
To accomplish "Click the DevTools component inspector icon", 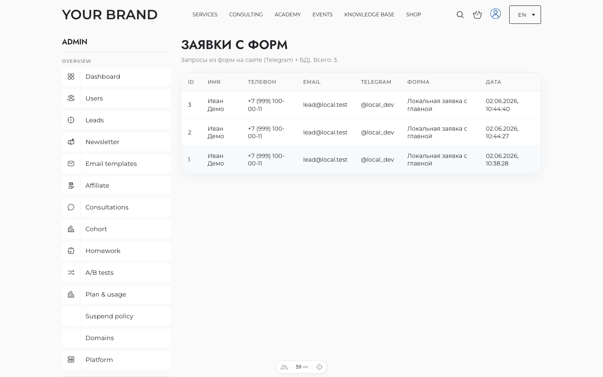I will point(319,367).
